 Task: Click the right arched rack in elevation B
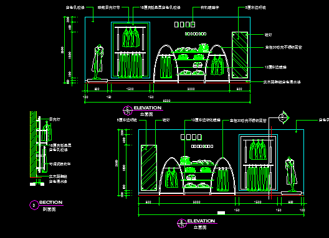(x=223, y=176)
